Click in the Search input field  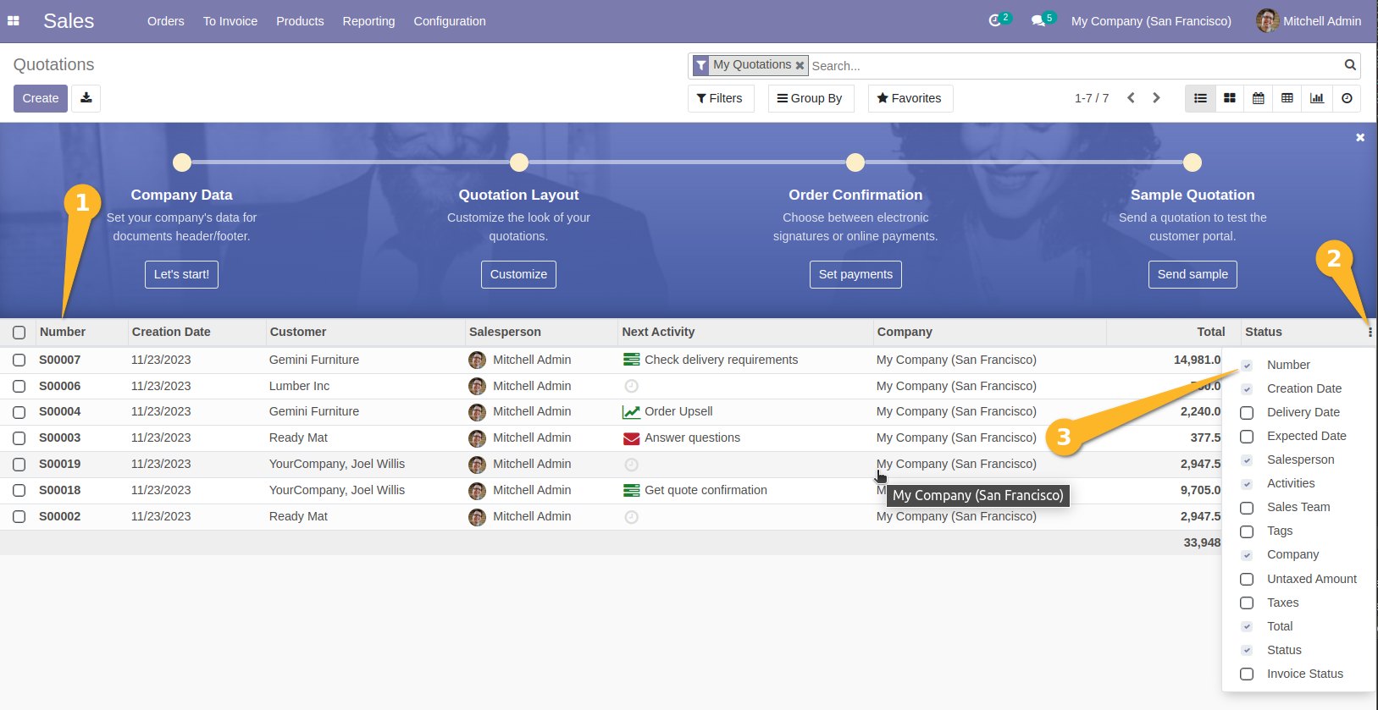(x=1071, y=66)
